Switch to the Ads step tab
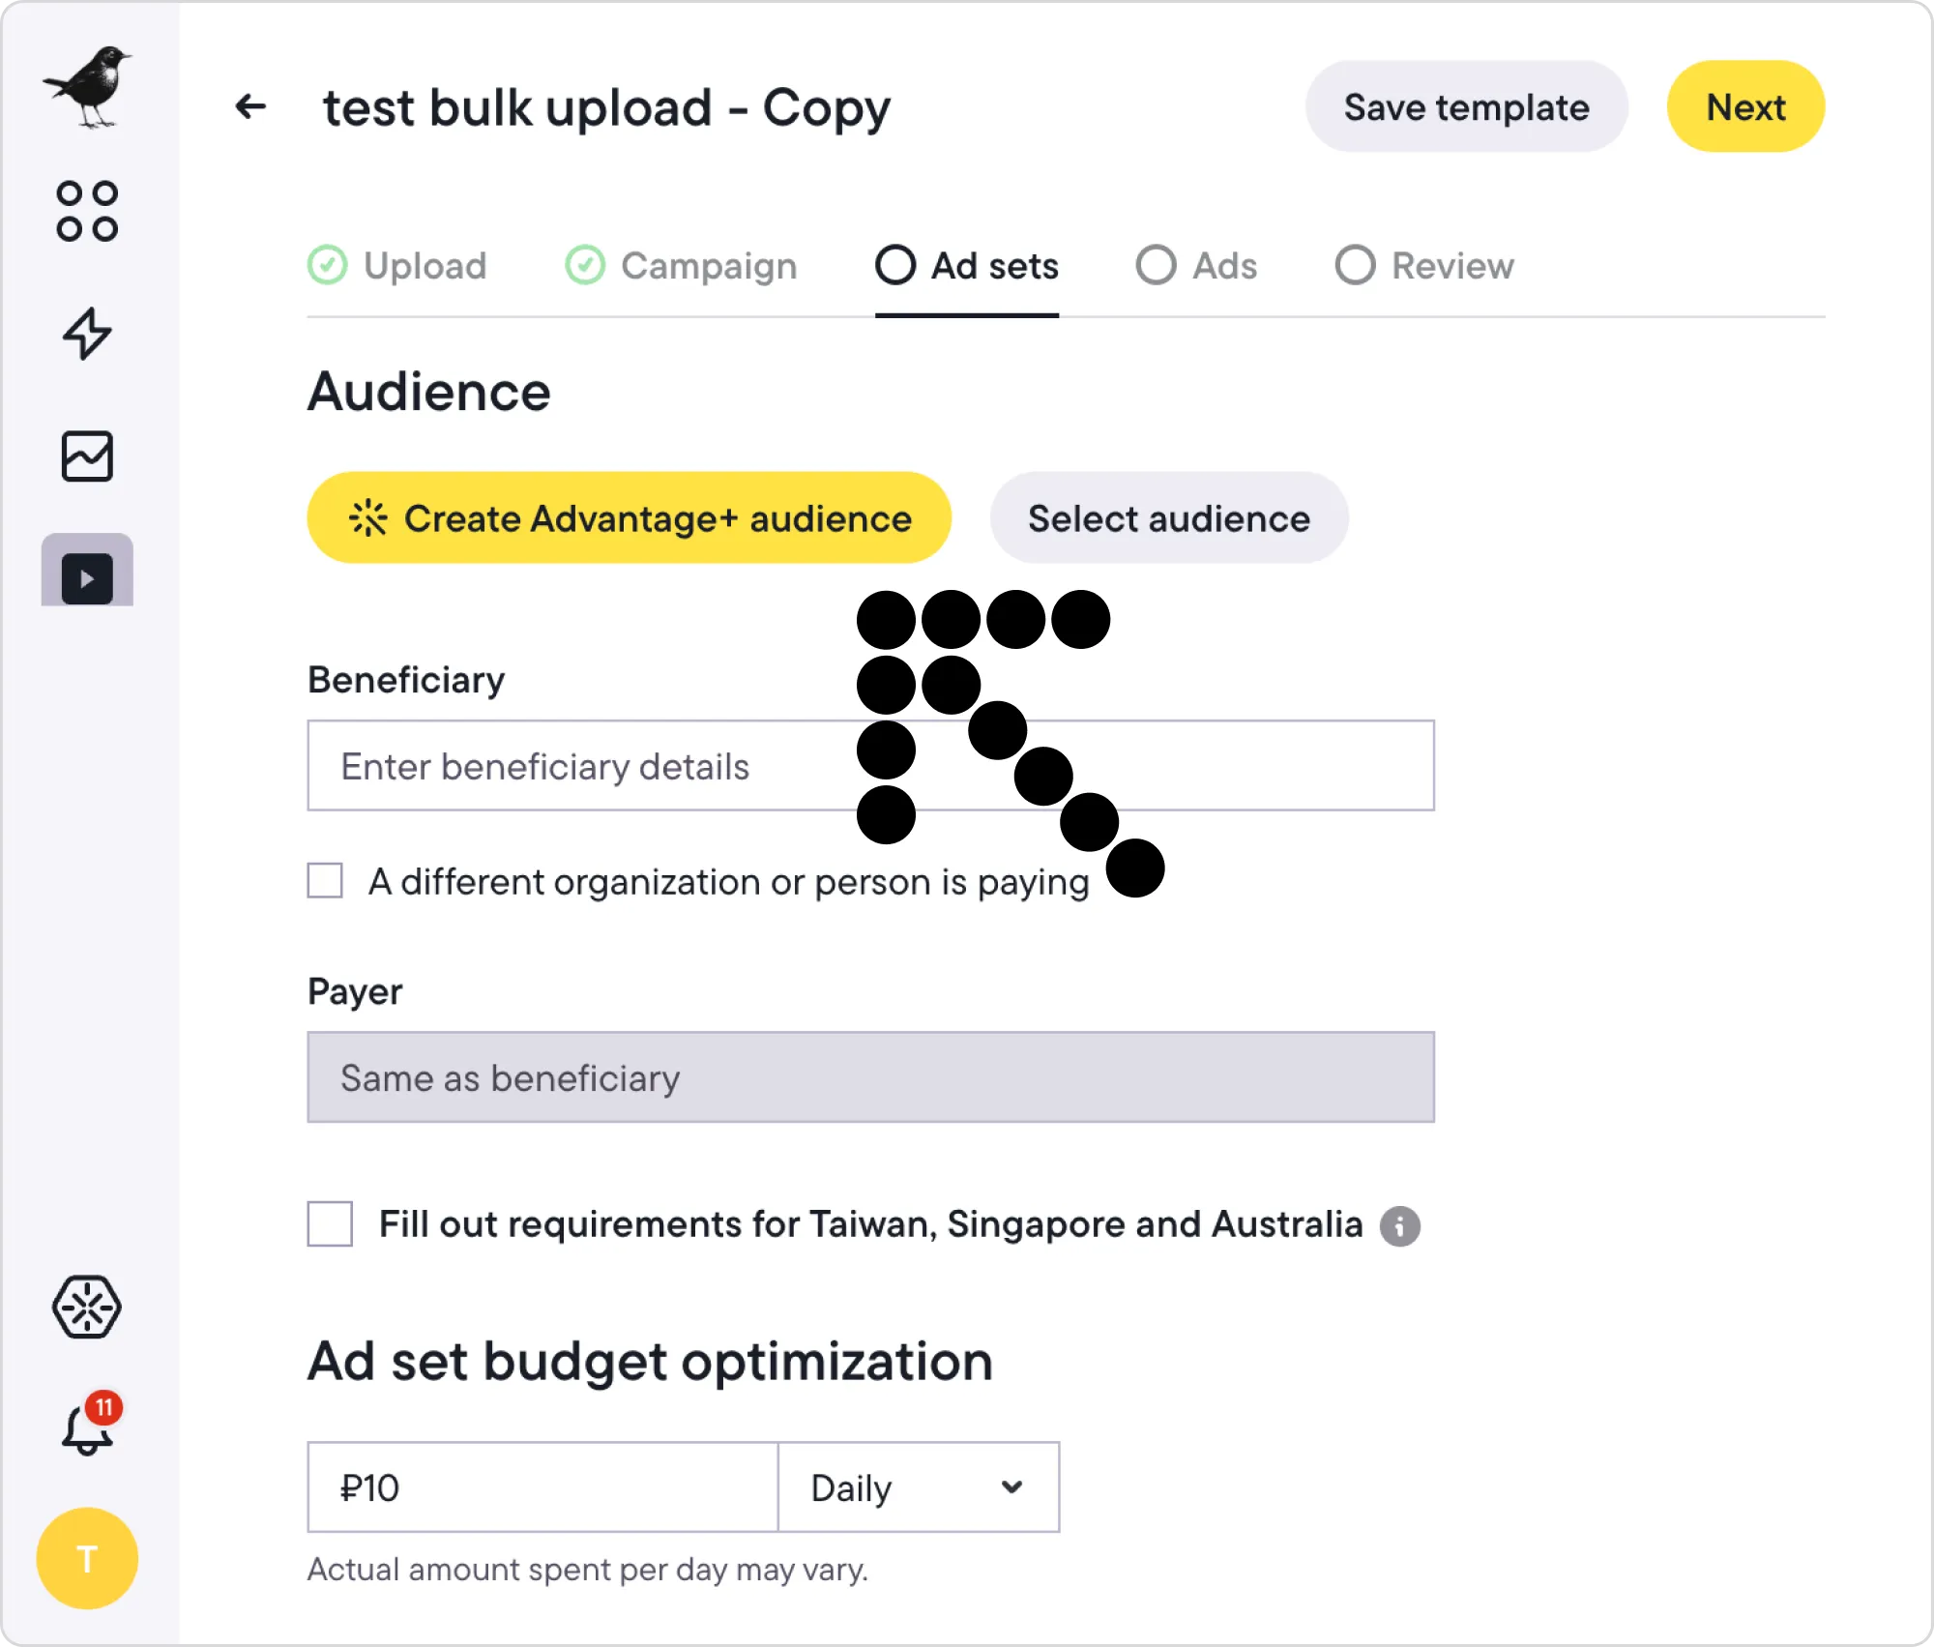1934x1647 pixels. [1197, 265]
